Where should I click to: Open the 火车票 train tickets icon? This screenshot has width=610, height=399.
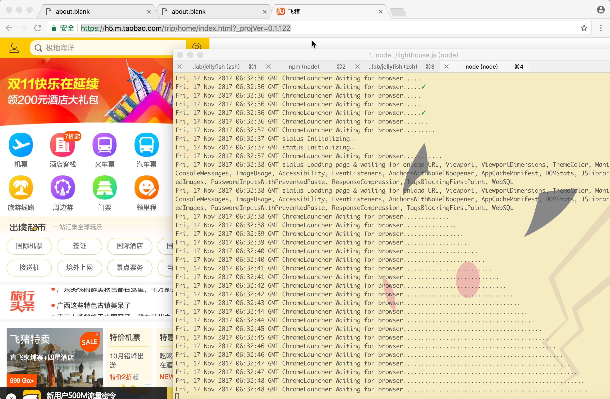[104, 145]
